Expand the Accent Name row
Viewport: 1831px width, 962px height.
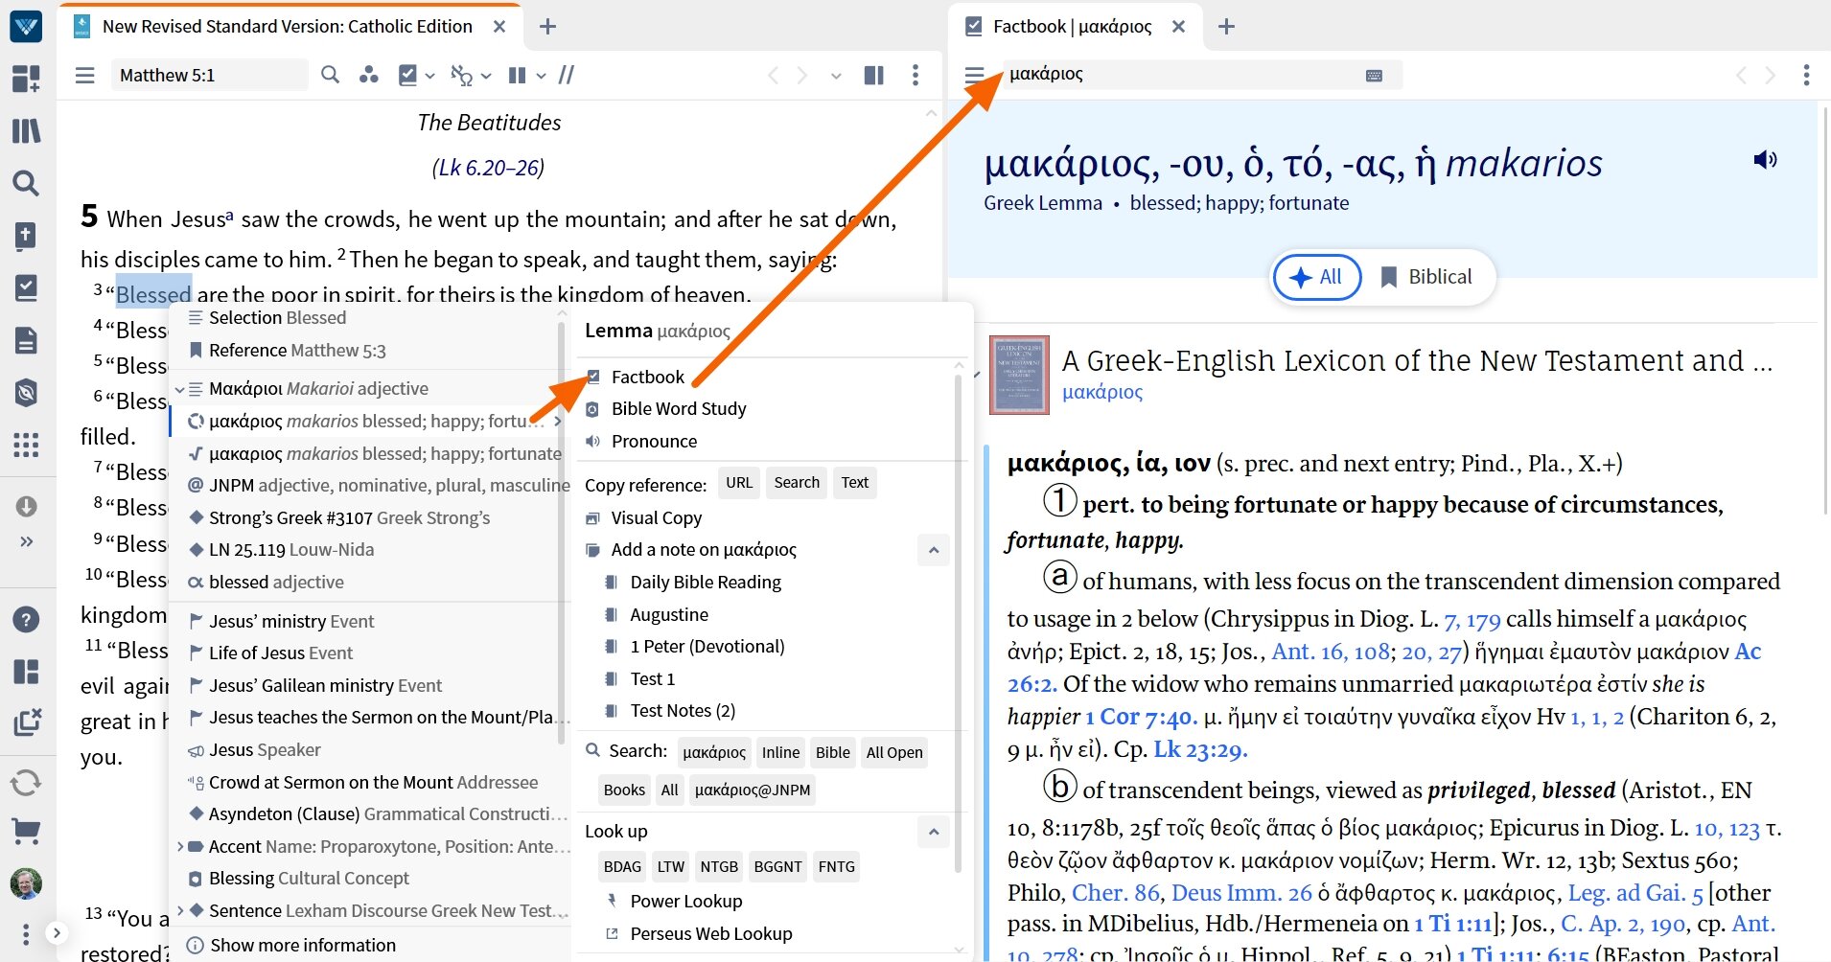click(x=179, y=847)
